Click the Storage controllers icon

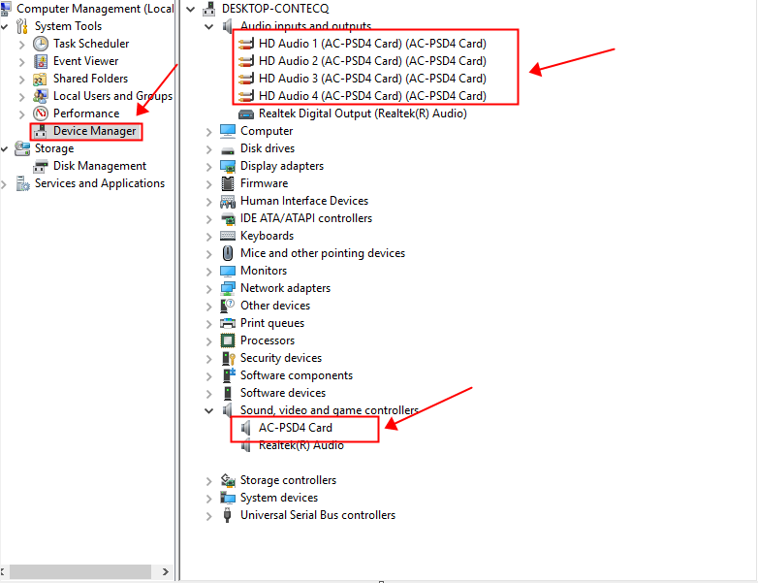point(228,480)
